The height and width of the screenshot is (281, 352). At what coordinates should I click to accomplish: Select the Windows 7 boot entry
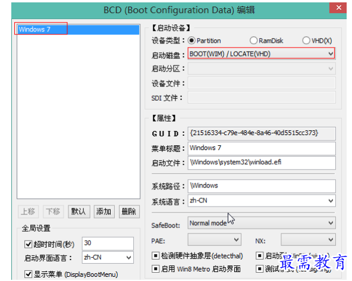(x=78, y=29)
